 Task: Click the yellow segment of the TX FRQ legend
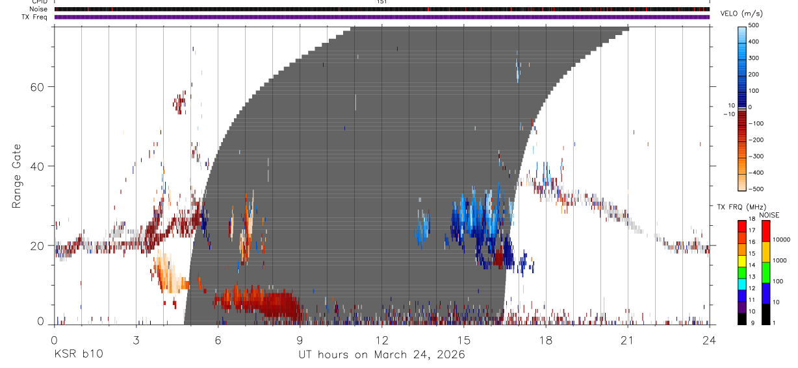point(742,260)
